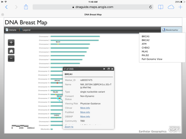
Task: Choose BRCA1 bookmark
Action: point(145,36)
